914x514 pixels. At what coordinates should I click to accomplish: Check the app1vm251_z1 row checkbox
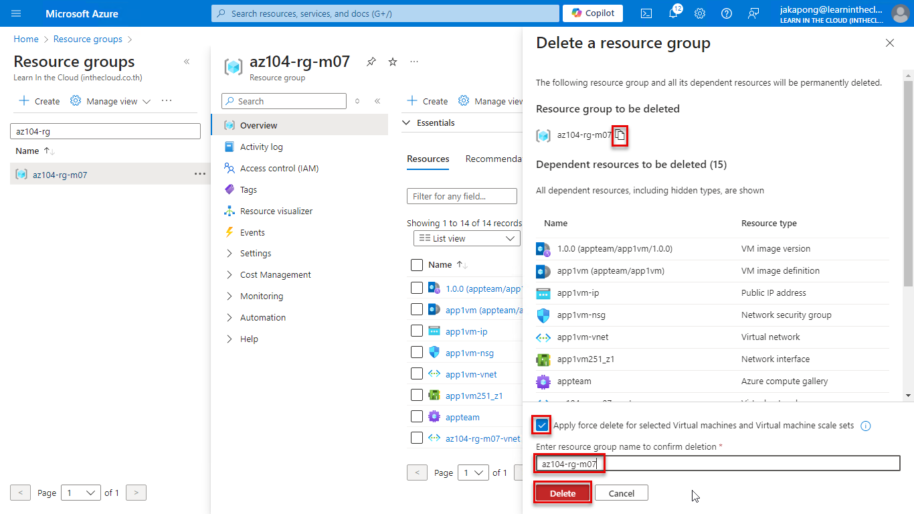(x=417, y=395)
